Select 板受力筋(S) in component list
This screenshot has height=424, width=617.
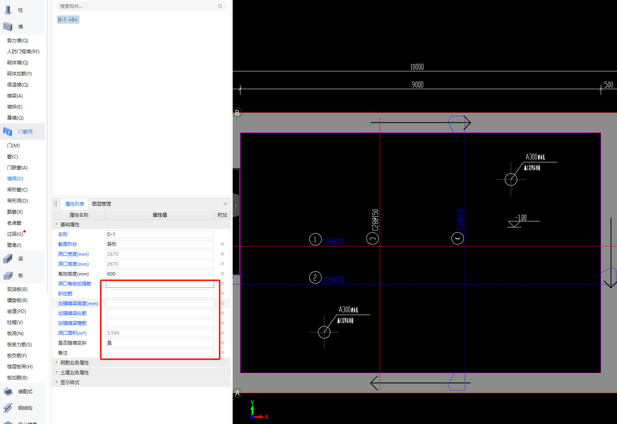click(19, 344)
